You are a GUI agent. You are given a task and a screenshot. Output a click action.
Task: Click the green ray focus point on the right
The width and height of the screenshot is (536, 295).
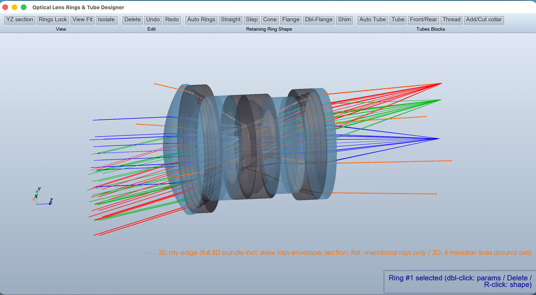tap(440, 100)
